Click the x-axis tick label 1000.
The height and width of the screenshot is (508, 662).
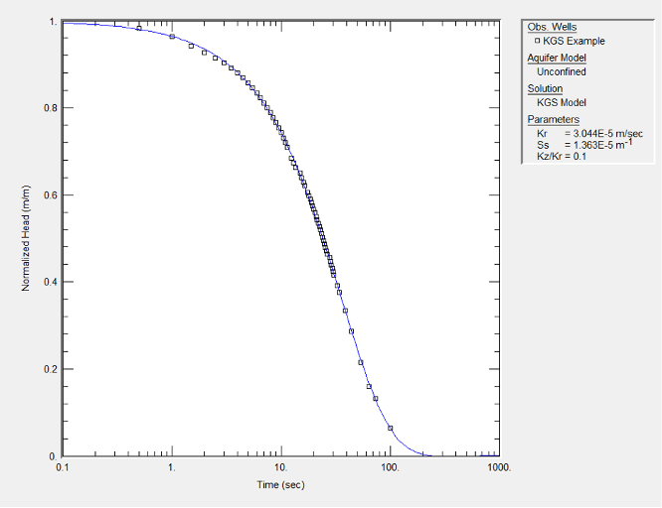pyautogui.click(x=499, y=466)
